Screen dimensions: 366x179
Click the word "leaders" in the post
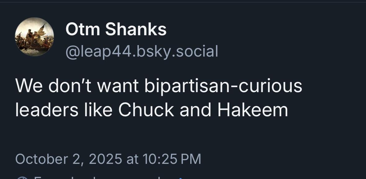pos(47,110)
